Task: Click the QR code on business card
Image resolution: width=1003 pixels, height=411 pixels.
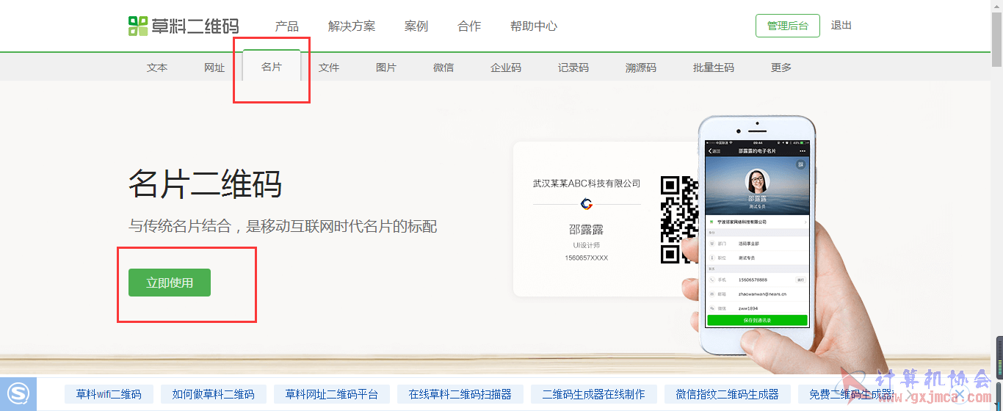Action: tap(678, 219)
